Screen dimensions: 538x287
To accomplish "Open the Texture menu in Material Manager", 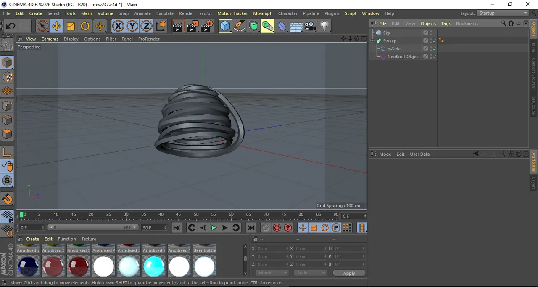I will coord(88,239).
